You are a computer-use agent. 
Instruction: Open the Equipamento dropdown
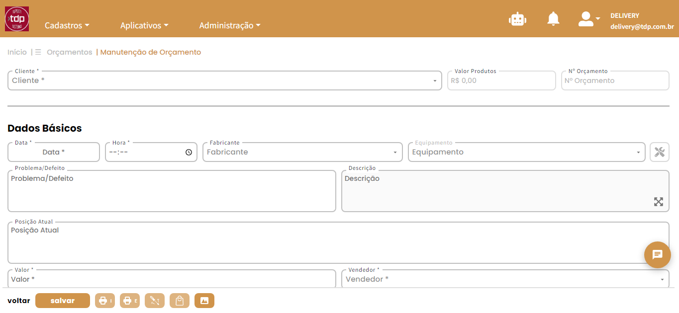(x=527, y=152)
